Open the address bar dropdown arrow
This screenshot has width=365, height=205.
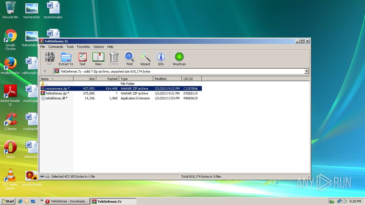coord(307,71)
